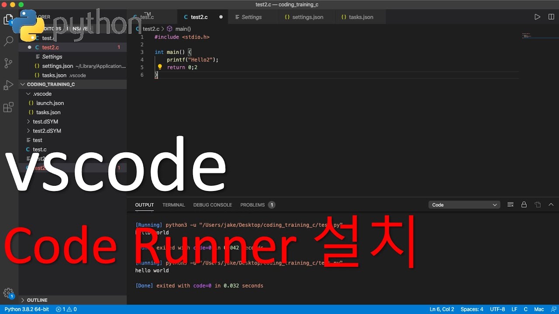The width and height of the screenshot is (559, 314).
Task: Maximize the bottom panel with the chevron
Action: click(x=551, y=205)
